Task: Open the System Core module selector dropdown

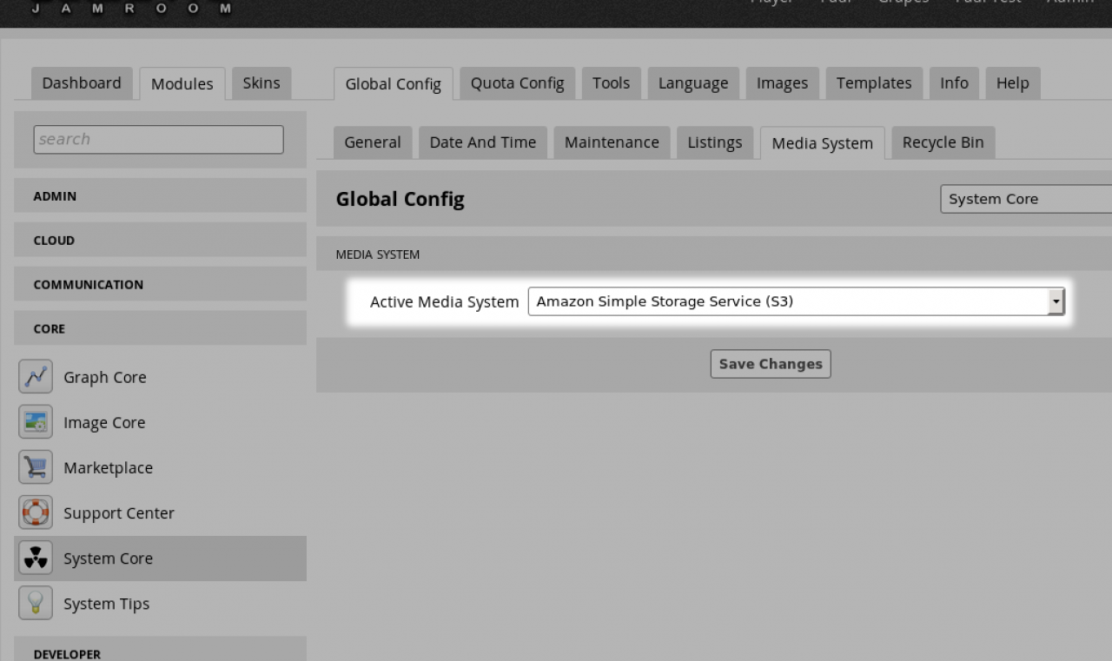Action: click(1025, 199)
